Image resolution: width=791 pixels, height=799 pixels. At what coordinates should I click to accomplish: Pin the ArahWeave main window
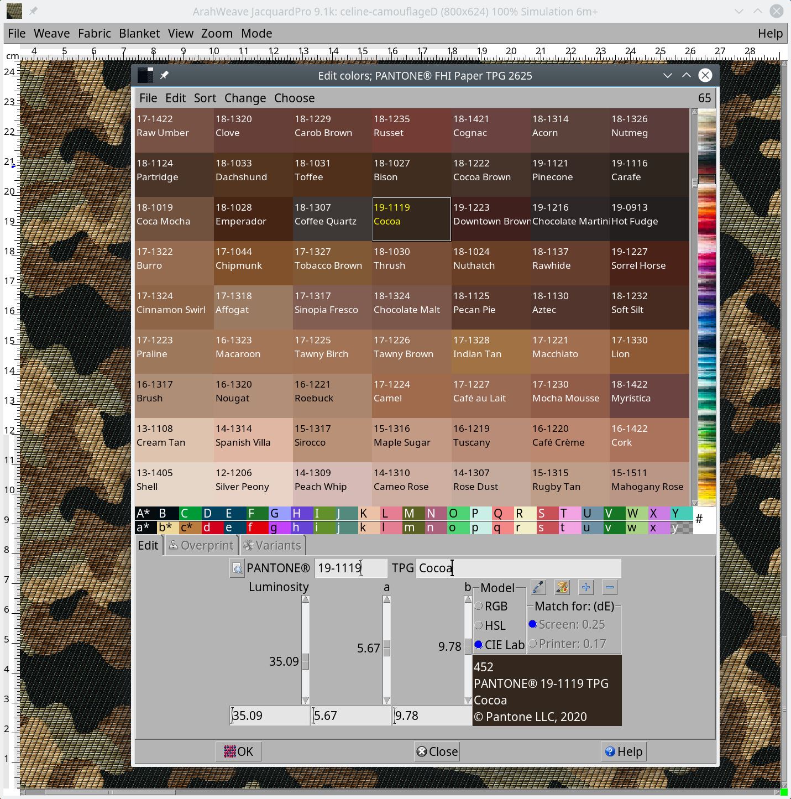[33, 11]
